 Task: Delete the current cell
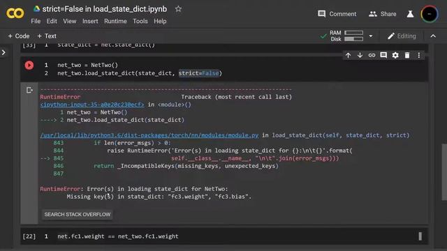[407, 55]
